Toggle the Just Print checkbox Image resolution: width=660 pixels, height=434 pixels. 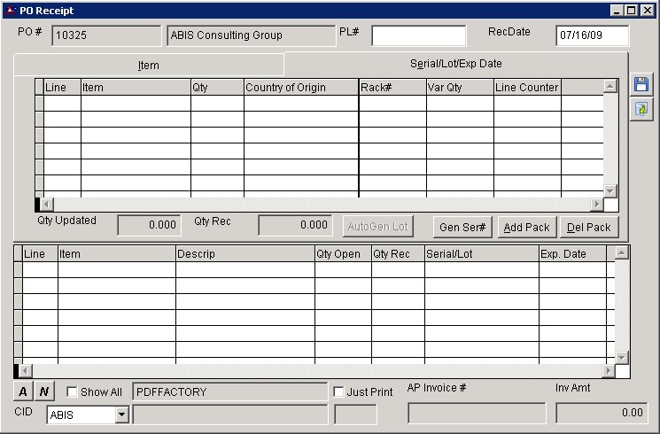click(x=338, y=392)
